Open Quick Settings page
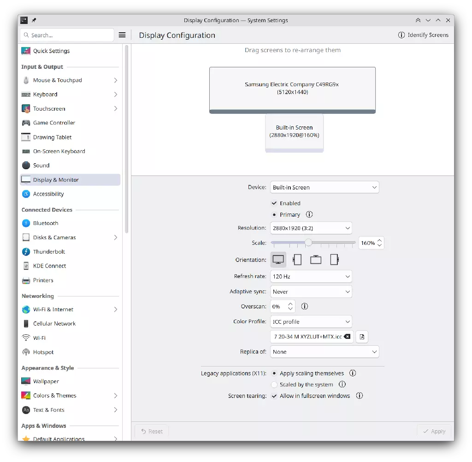This screenshot has height=462, width=472. click(x=70, y=51)
